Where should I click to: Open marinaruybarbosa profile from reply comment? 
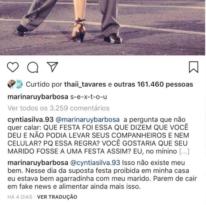[38, 163]
